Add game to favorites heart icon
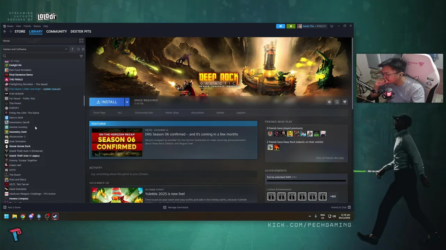446x250 pixels. pos(345,102)
